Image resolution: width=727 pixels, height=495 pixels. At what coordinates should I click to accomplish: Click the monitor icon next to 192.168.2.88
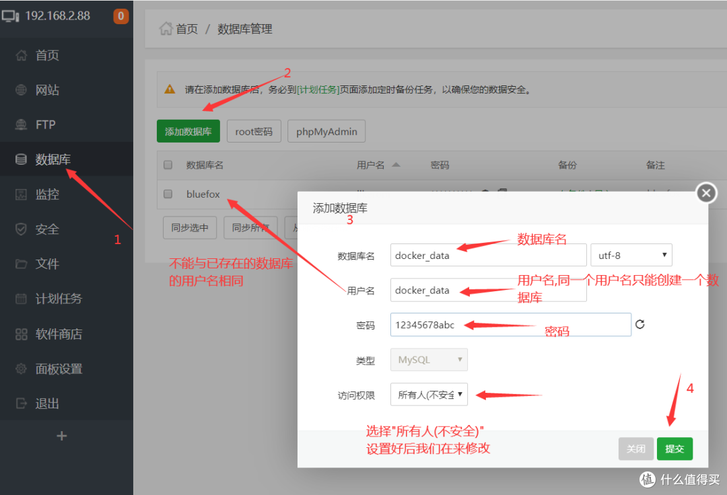click(10, 16)
